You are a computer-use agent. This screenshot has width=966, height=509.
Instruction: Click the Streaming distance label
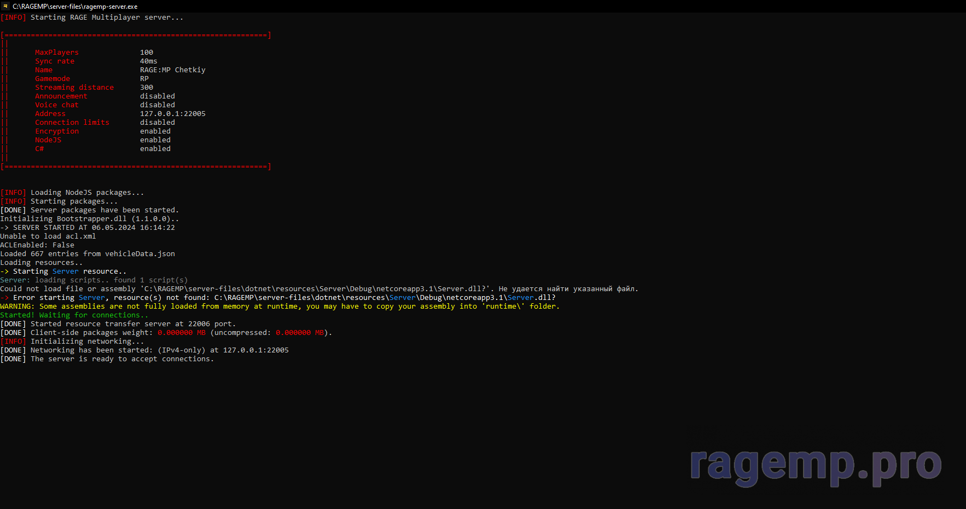pyautogui.click(x=74, y=88)
